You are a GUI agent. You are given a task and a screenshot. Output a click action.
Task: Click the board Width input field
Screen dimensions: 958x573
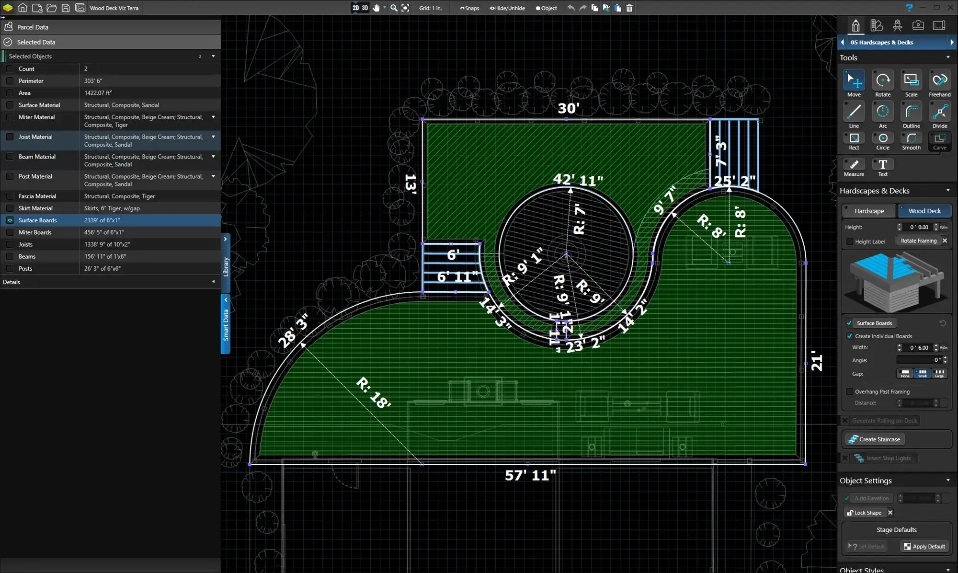point(917,348)
